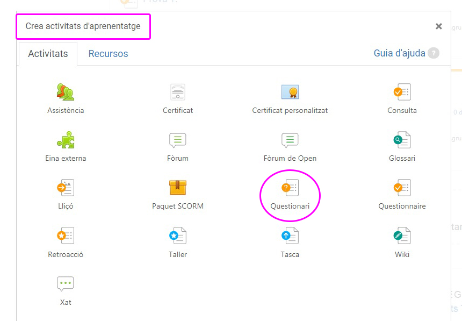The width and height of the screenshot is (462, 321).
Task: Select the Fòrum de Open icon
Action: [x=290, y=140]
